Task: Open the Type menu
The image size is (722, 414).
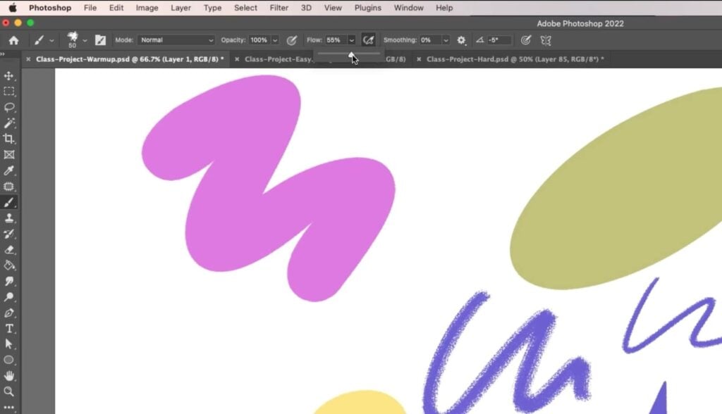Action: pyautogui.click(x=212, y=8)
